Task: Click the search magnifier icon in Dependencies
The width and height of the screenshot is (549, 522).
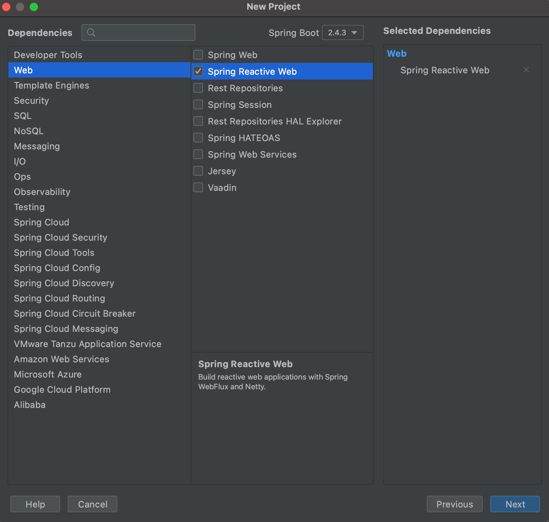Action: [x=91, y=32]
